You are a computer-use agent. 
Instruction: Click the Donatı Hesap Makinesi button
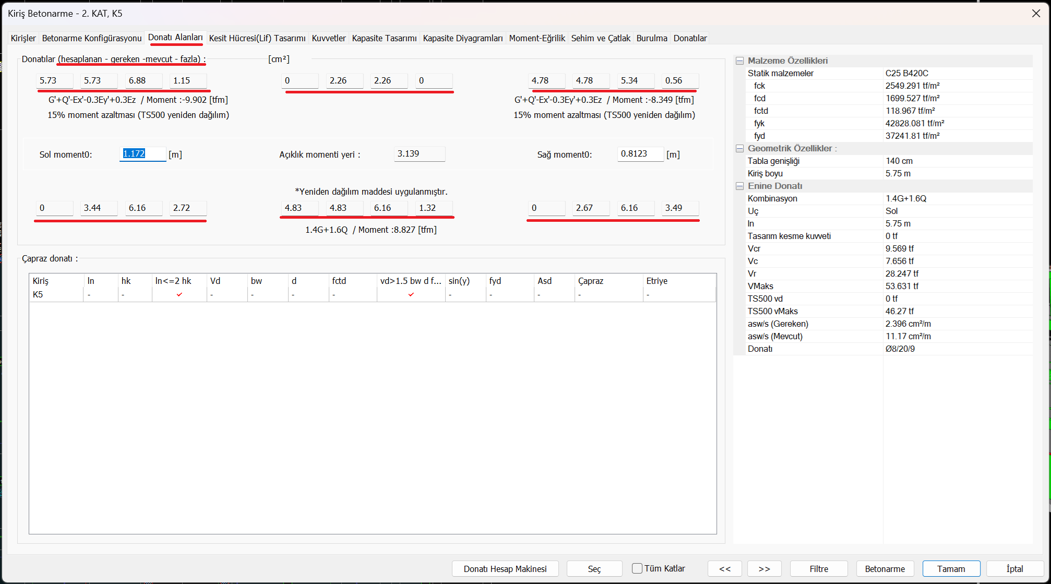(505, 569)
